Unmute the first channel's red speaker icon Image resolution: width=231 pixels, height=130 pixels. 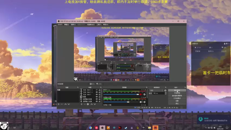click(x=141, y=94)
